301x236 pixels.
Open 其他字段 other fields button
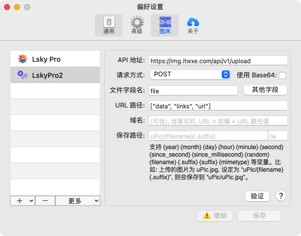point(265,90)
